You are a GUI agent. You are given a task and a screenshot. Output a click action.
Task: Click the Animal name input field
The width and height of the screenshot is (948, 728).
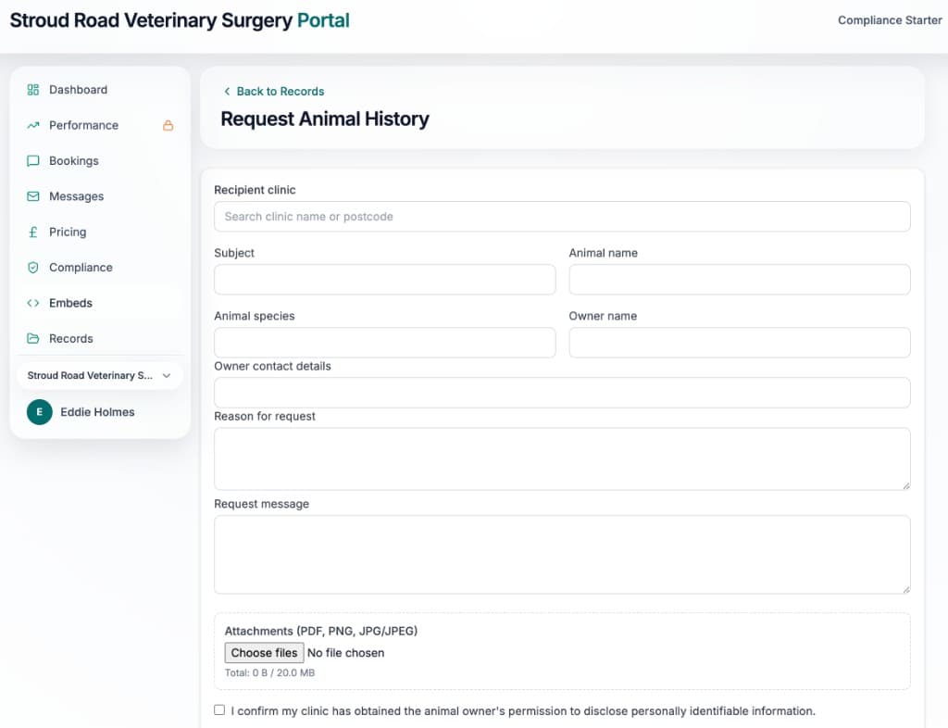pos(739,280)
